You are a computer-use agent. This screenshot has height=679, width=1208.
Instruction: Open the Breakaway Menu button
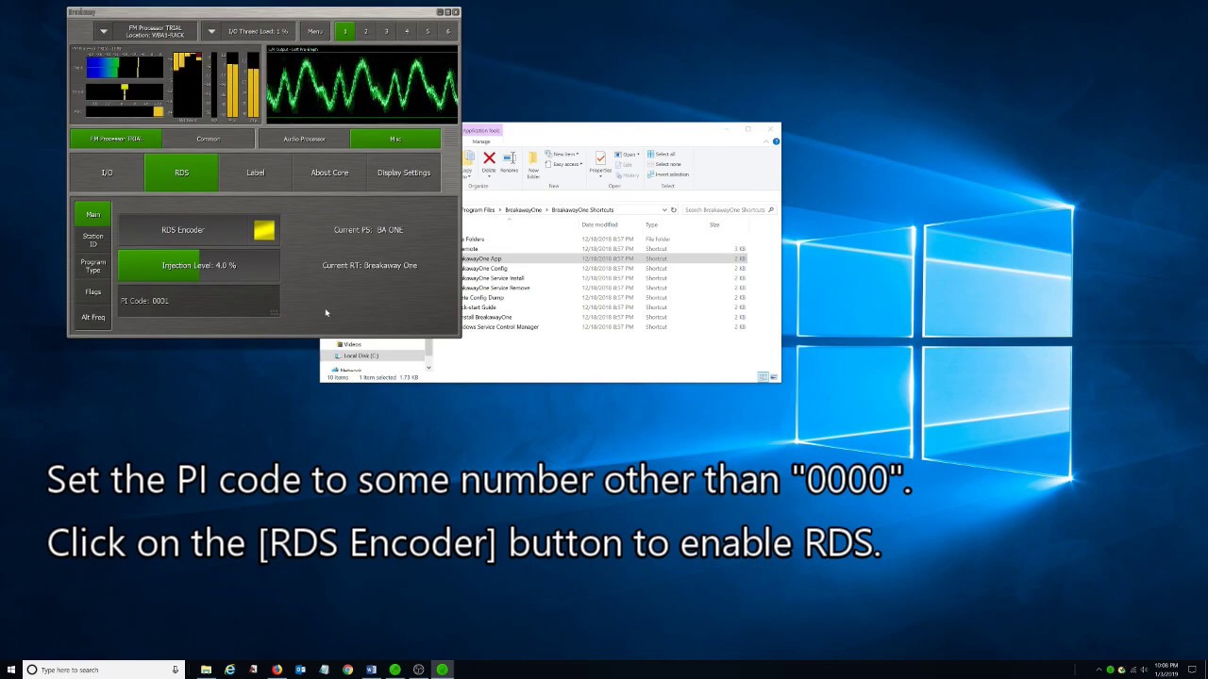315,31
